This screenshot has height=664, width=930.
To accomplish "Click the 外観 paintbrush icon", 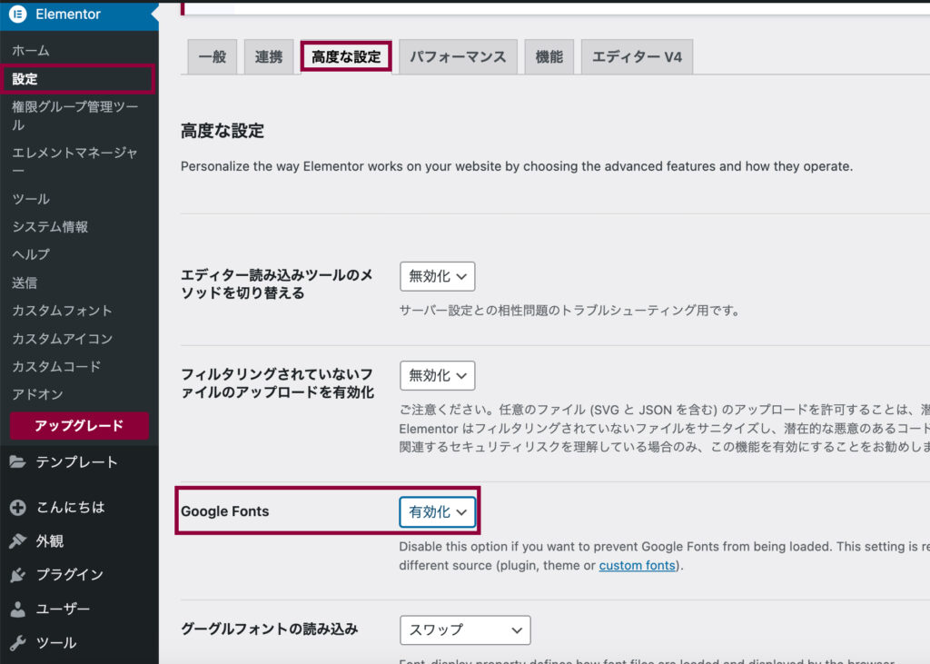I will point(18,541).
